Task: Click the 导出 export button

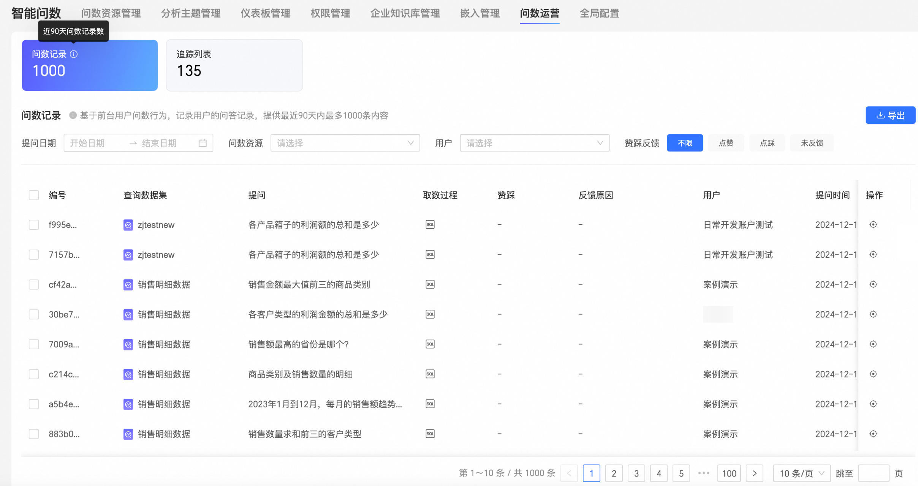Action: pos(890,115)
